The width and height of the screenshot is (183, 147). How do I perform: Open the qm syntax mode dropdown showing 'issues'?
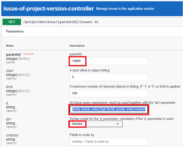click(96, 124)
